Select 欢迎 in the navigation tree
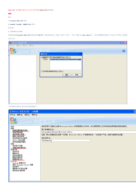This screenshot has height=193, width=136. tap(12, 126)
